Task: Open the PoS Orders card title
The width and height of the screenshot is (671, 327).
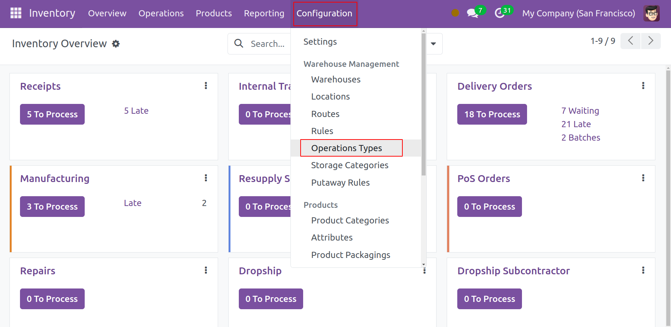Action: tap(484, 179)
